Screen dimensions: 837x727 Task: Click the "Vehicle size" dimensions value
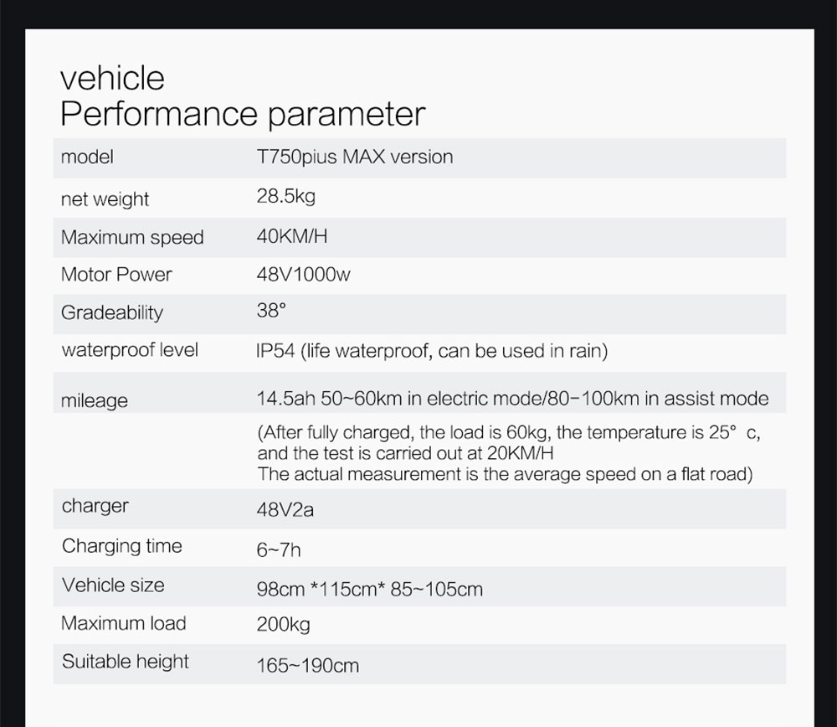pyautogui.click(x=369, y=589)
